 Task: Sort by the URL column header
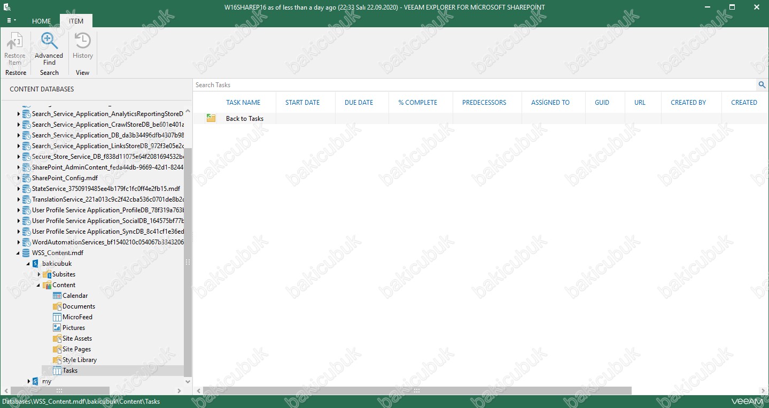(x=640, y=103)
